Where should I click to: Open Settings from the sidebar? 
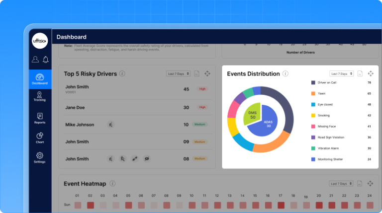(x=39, y=158)
